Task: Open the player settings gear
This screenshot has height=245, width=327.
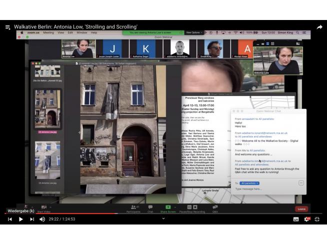Action: [x=307, y=219]
